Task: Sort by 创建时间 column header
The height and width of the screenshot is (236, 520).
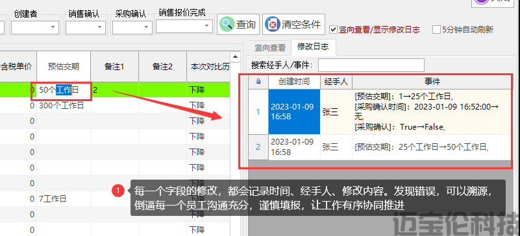Action: (x=294, y=82)
